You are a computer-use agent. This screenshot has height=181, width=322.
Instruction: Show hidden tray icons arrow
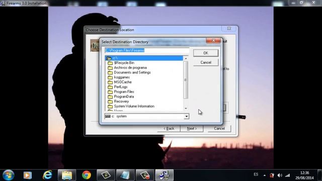265,175
